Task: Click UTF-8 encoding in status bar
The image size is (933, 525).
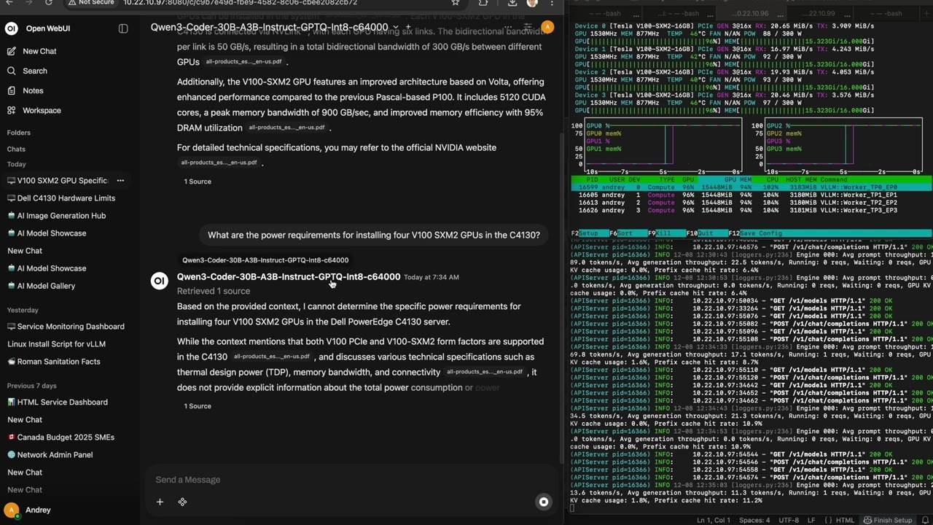Action: click(x=789, y=520)
